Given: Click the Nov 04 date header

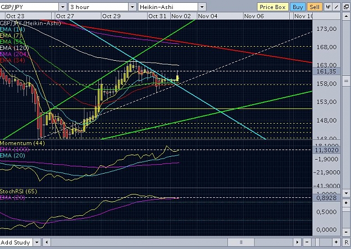Looking at the screenshot, I should coord(208,16).
